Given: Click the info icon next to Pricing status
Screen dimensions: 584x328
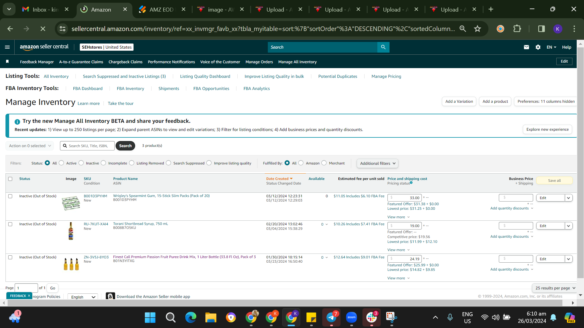Looking at the screenshot, I should 411,183.
